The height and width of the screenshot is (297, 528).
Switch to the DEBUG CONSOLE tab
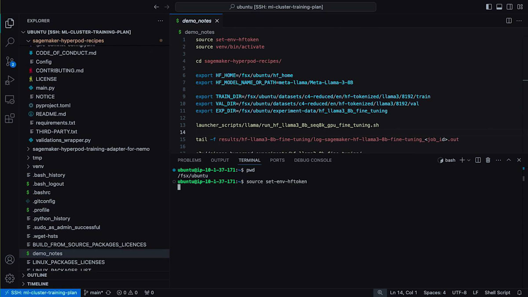click(313, 160)
